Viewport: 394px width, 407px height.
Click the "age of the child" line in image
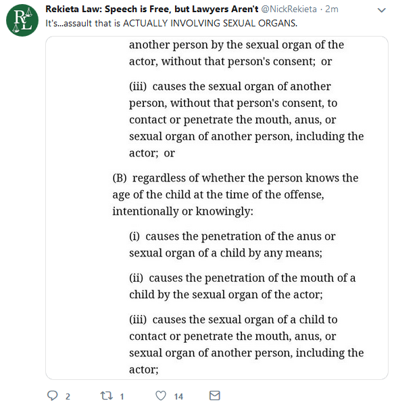tap(218, 194)
